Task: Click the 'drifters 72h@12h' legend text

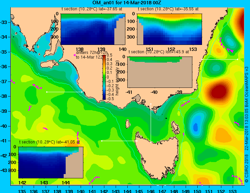Action: tap(92, 53)
